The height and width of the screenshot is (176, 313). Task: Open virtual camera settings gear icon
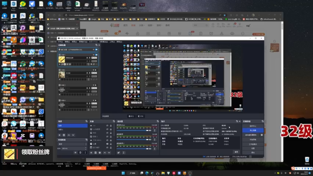[x=262, y=135]
